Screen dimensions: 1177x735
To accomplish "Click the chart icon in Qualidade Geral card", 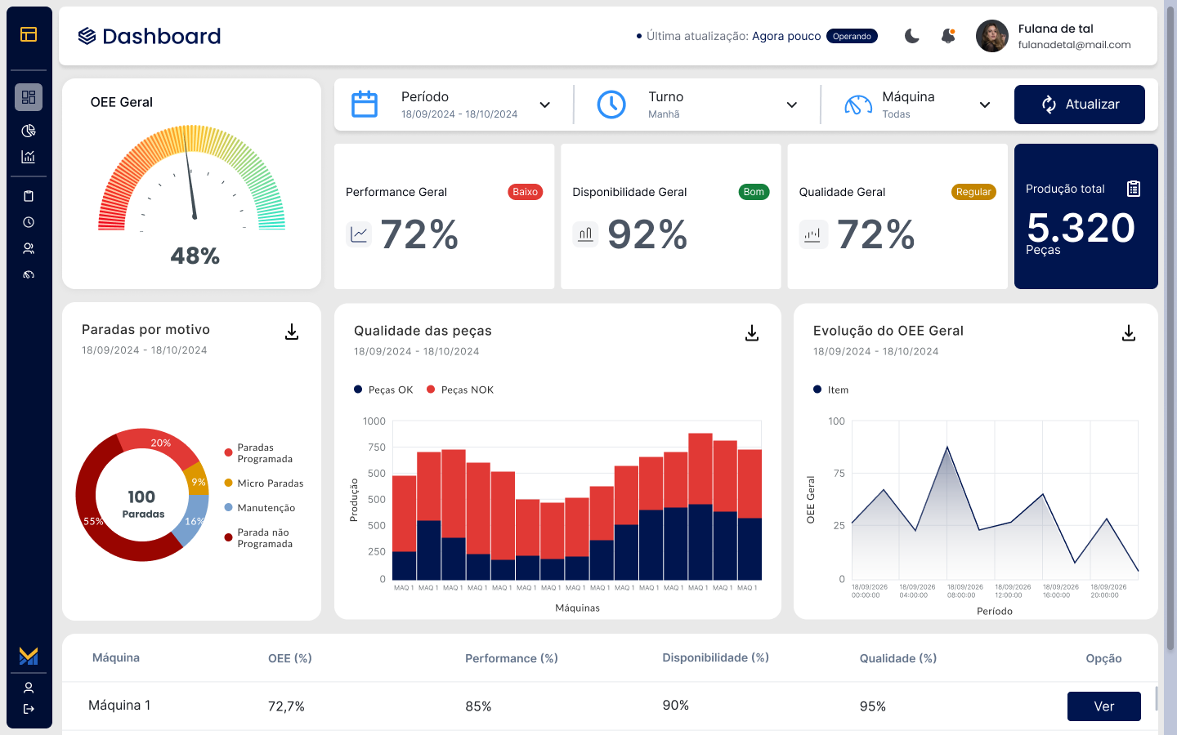I will (812, 234).
